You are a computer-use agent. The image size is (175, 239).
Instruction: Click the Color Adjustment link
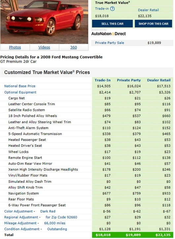18,211
